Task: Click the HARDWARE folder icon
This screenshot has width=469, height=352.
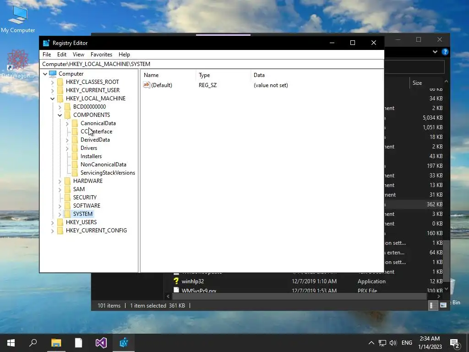Action: [x=68, y=181]
